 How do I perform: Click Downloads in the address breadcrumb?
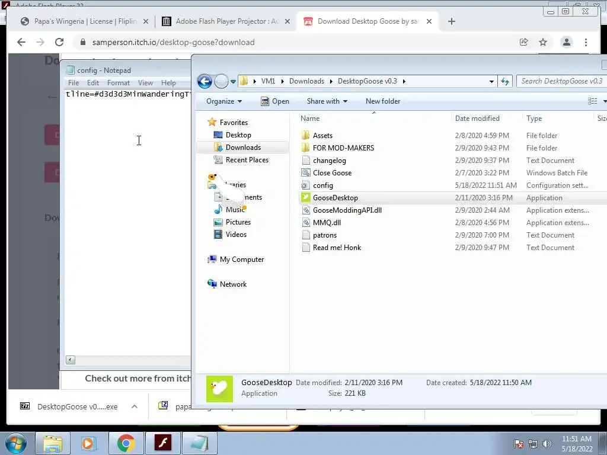pos(306,81)
